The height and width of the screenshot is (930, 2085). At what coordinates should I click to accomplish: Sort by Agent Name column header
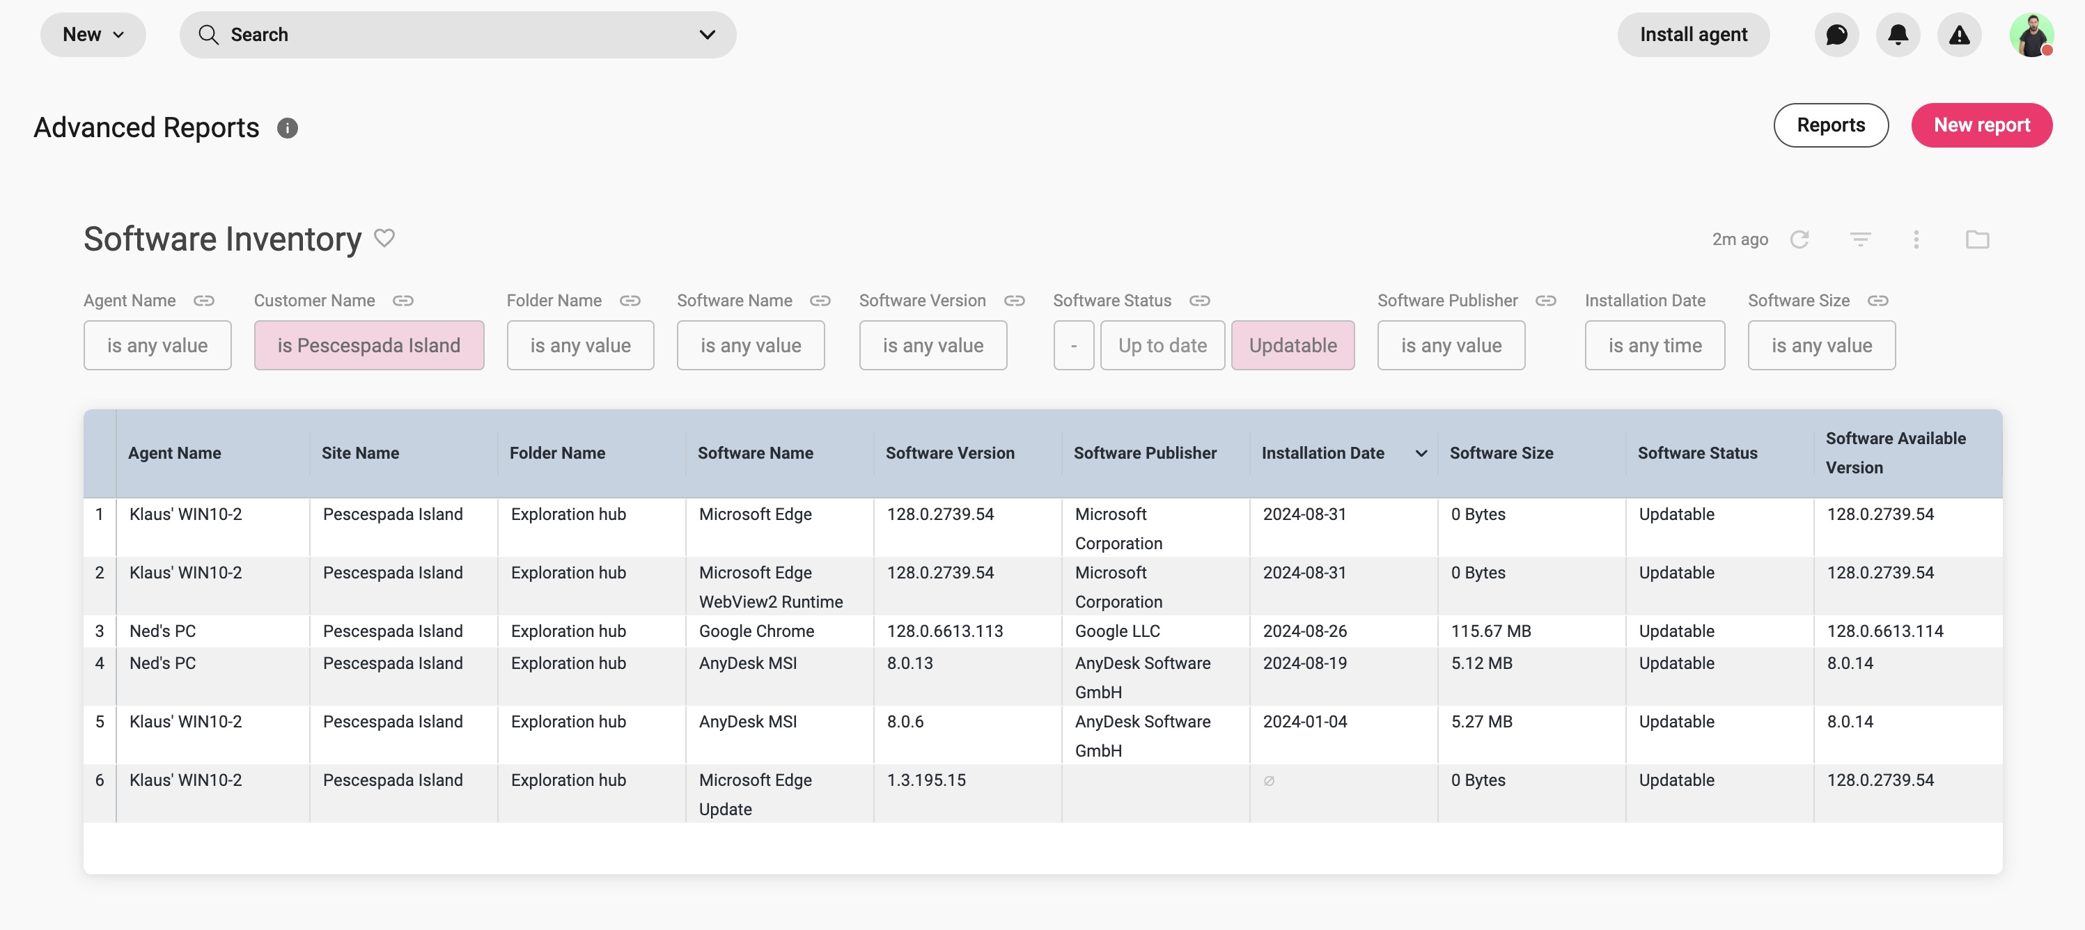point(174,453)
